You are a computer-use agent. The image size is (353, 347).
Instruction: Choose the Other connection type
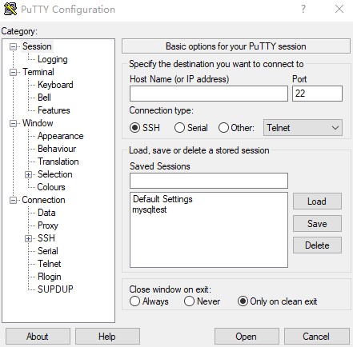[x=236, y=128]
